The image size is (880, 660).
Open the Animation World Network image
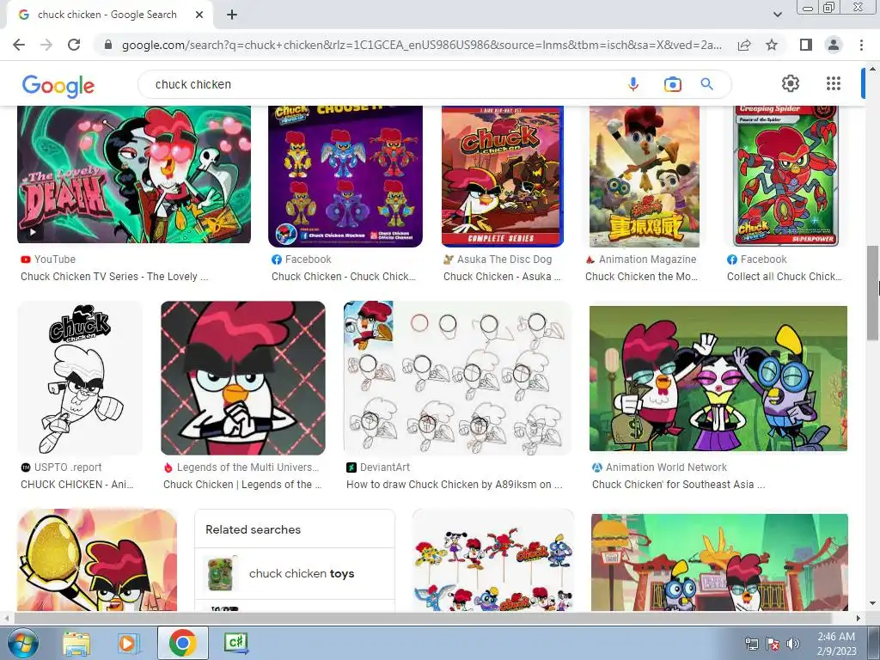pyautogui.click(x=718, y=378)
